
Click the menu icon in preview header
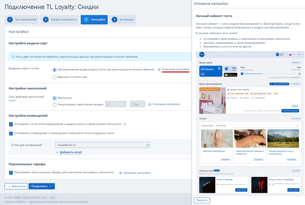(x=299, y=55)
